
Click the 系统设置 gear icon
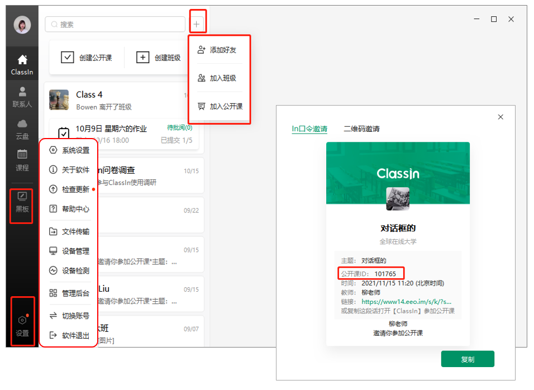coord(53,150)
